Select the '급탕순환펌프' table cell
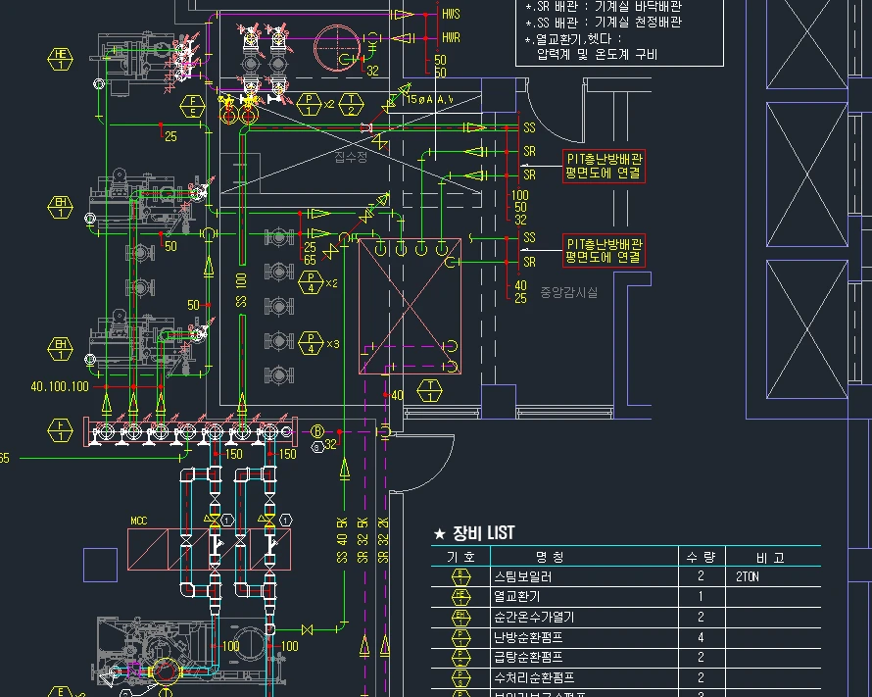Screen dimensions: 872x697 (528, 658)
